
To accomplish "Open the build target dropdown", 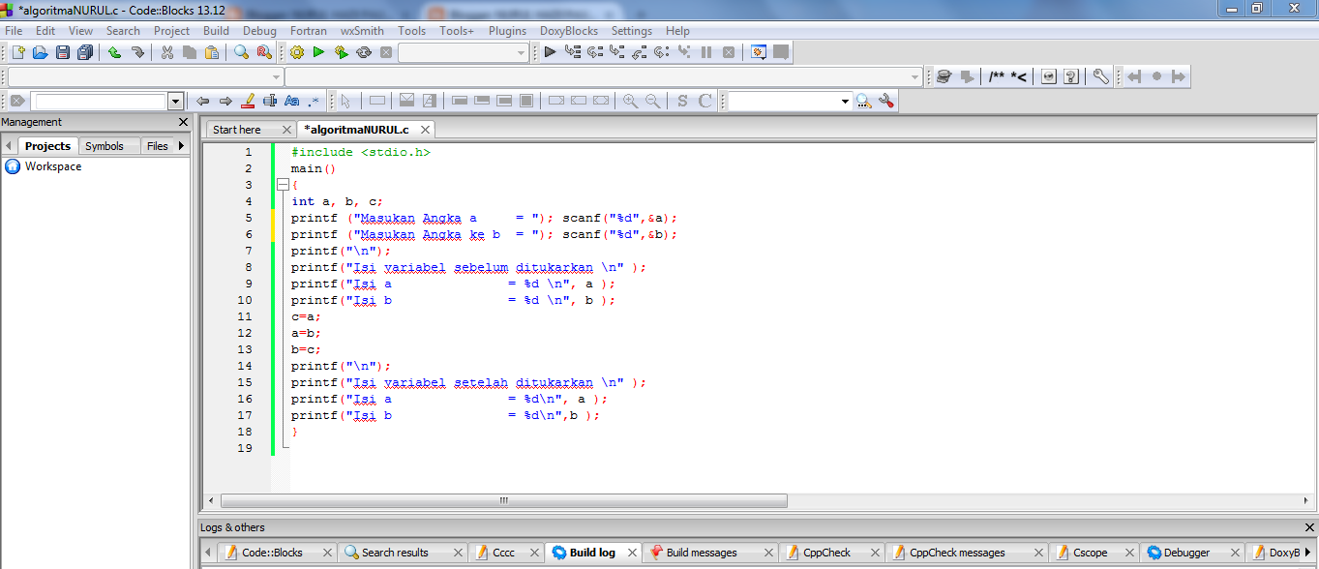I will pos(464,52).
